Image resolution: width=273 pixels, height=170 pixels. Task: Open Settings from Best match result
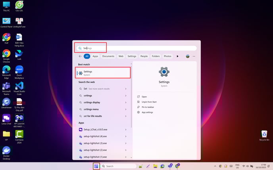[x=102, y=73]
